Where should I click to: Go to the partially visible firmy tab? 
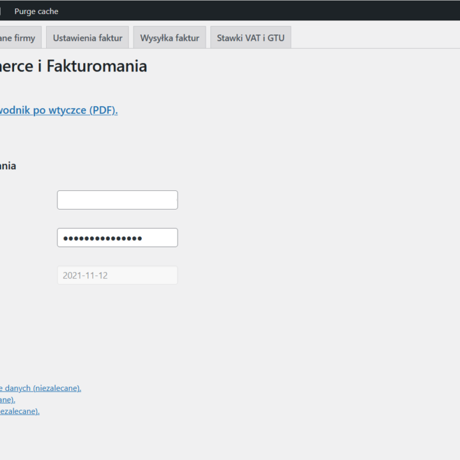(x=19, y=38)
